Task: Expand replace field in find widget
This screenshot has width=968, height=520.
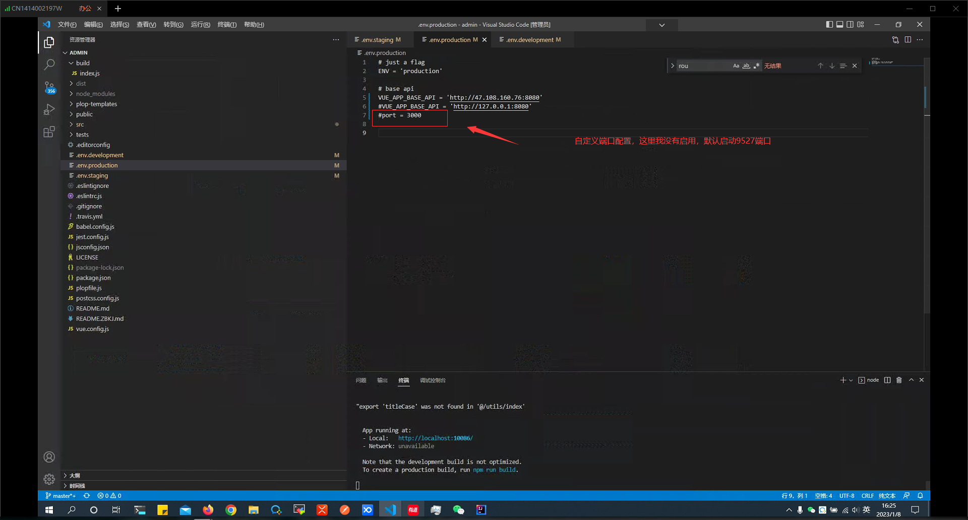Action: (x=672, y=66)
